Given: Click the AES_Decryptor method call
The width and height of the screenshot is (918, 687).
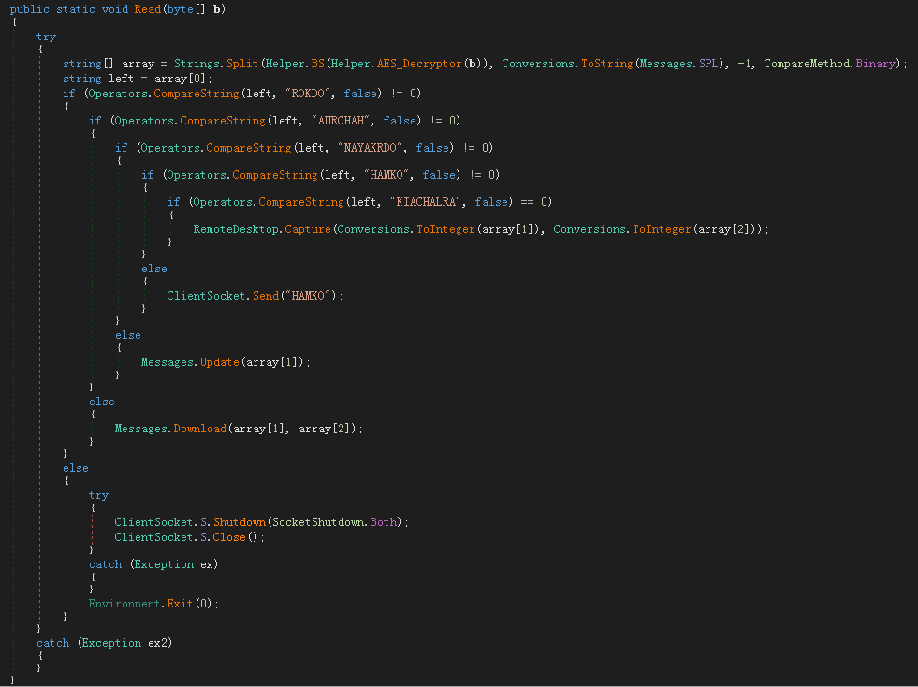Looking at the screenshot, I should click(x=419, y=64).
